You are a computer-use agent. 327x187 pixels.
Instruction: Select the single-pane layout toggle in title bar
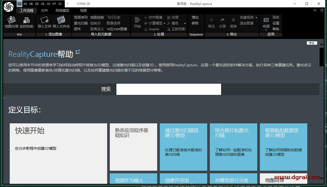tap(19, 4)
